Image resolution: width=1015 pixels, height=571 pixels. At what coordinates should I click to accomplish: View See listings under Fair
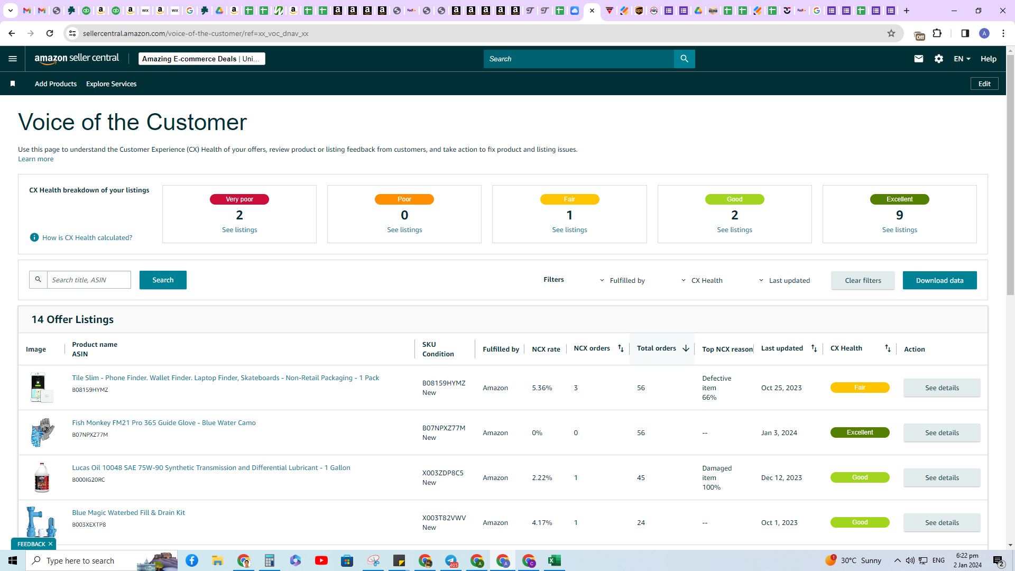coord(569,229)
